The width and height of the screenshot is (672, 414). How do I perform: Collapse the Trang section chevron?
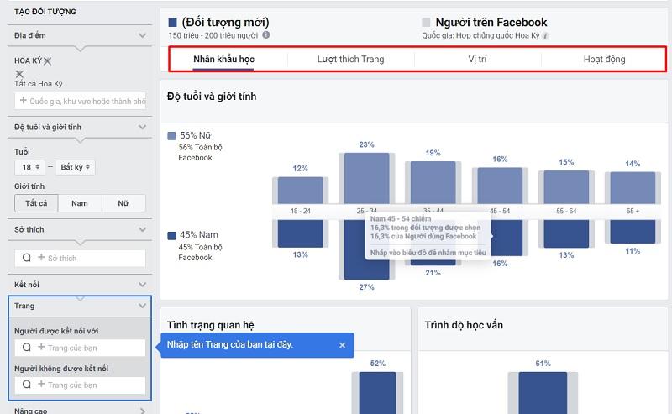pos(142,306)
